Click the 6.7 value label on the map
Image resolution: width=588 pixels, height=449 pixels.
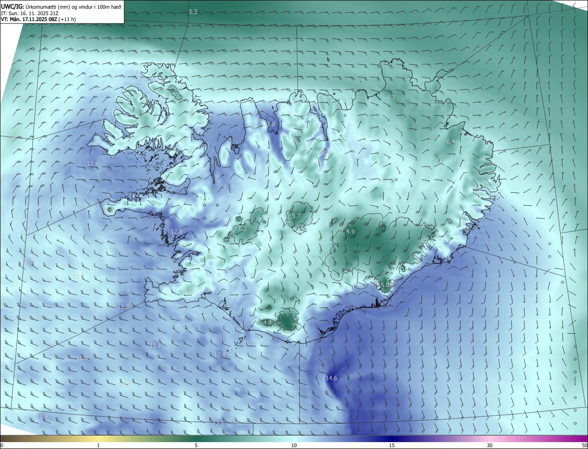pos(391,98)
